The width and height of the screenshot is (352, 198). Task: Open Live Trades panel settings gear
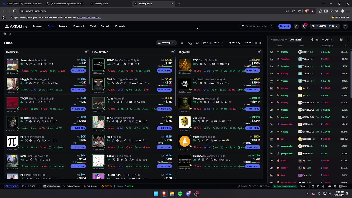312,40
